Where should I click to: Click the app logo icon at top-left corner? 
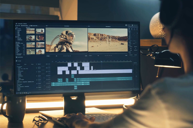(16, 23)
